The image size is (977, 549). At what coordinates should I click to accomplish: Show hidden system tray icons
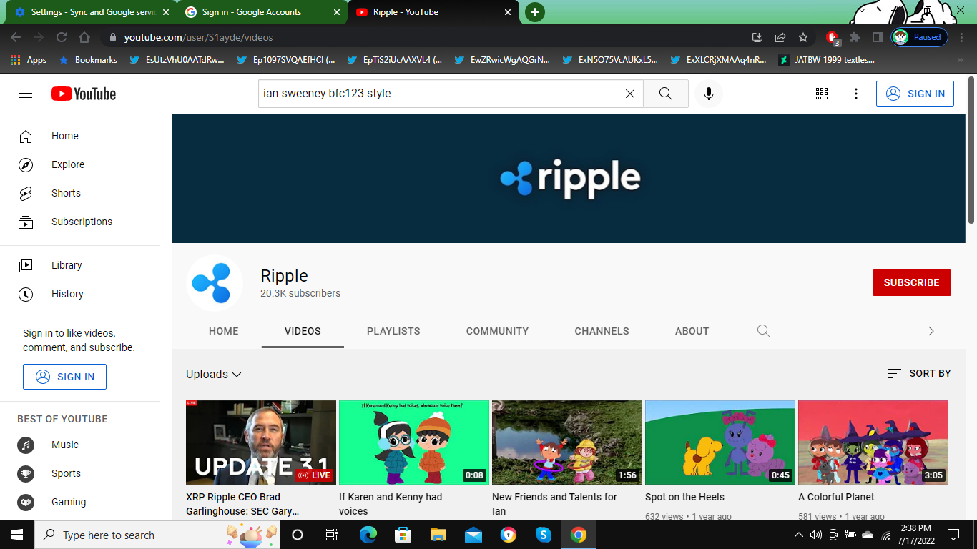799,535
